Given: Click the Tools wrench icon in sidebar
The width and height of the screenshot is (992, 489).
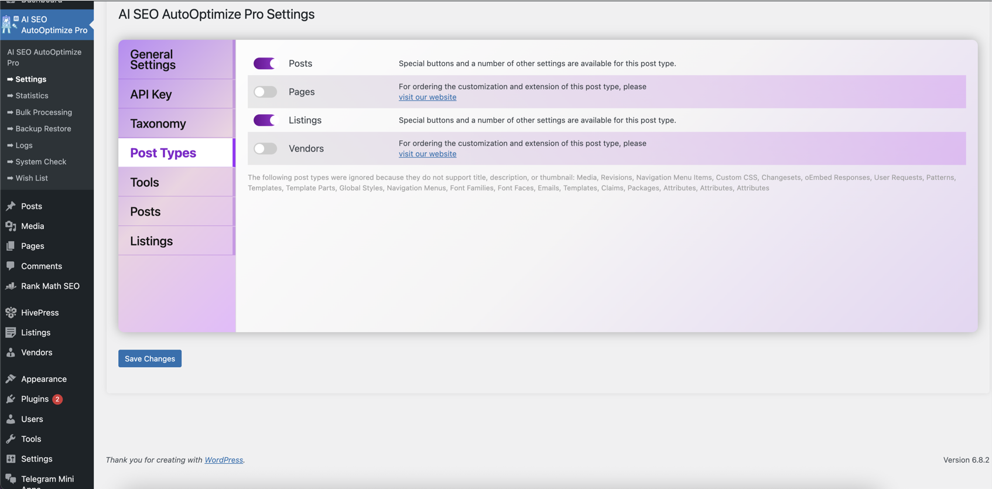Looking at the screenshot, I should click(x=11, y=439).
